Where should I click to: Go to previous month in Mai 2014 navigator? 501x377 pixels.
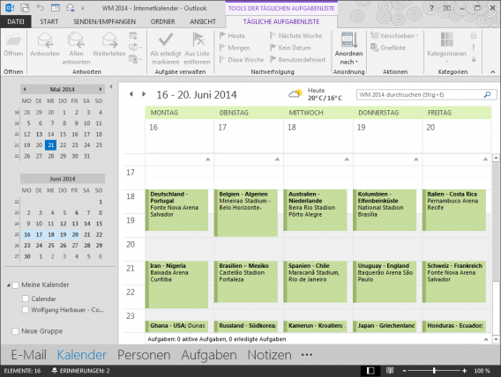pos(25,89)
